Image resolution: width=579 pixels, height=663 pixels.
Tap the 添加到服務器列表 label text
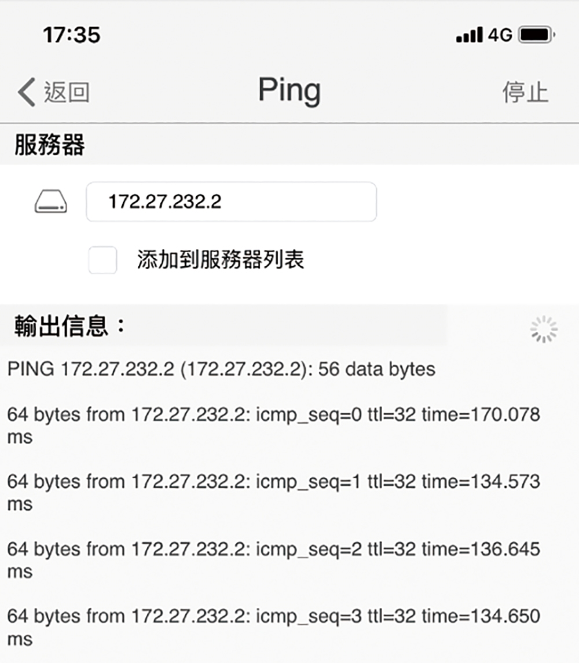tap(221, 259)
